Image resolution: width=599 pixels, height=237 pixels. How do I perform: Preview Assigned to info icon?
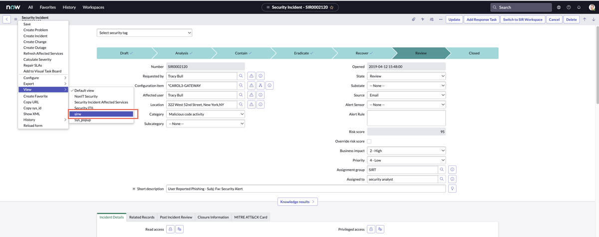tap(452, 179)
